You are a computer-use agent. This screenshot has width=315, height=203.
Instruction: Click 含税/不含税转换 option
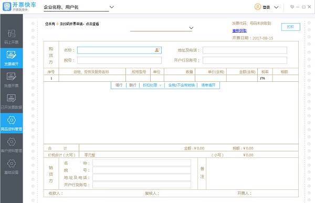coord(182,85)
